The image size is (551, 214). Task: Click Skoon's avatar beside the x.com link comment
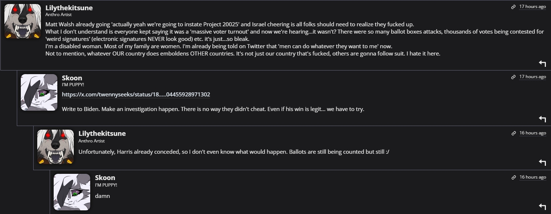(x=39, y=92)
